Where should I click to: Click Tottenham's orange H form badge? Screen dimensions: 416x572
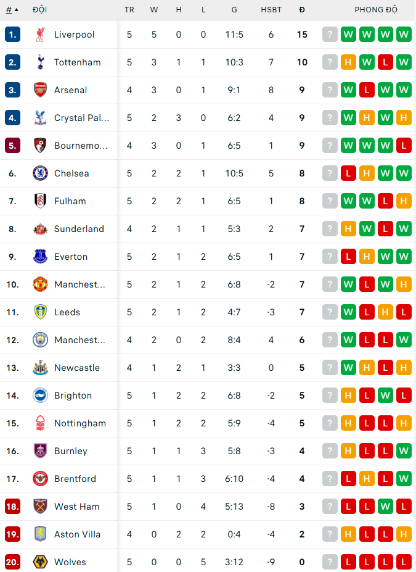[348, 62]
